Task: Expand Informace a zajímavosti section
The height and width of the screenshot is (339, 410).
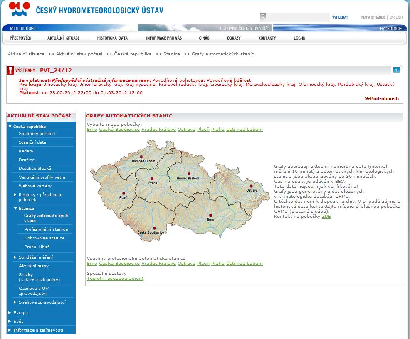Action: click(10, 330)
